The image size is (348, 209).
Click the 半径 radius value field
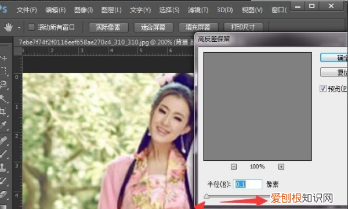248,184
